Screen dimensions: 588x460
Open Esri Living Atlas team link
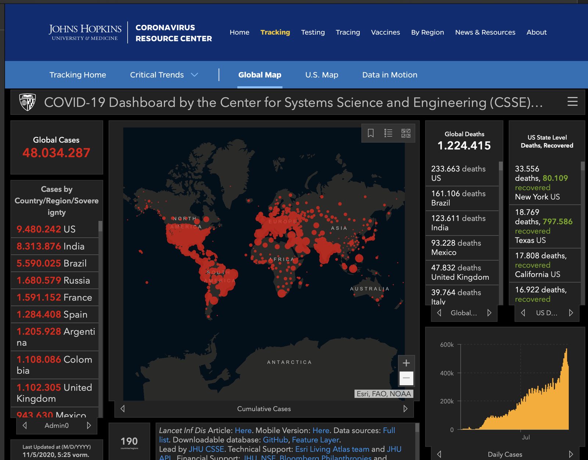click(332, 449)
